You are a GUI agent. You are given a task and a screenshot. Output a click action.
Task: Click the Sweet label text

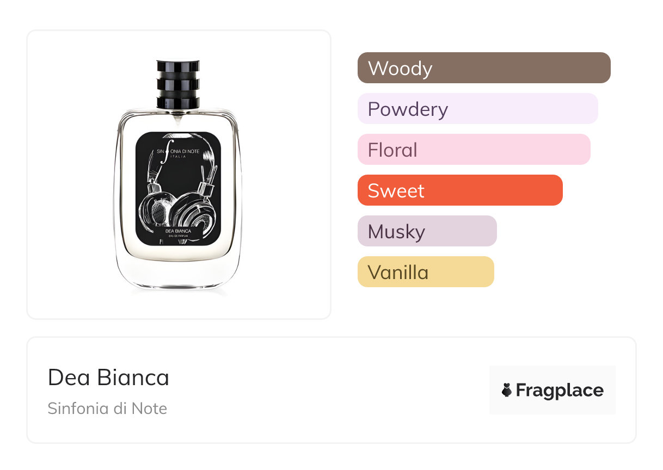[396, 191]
